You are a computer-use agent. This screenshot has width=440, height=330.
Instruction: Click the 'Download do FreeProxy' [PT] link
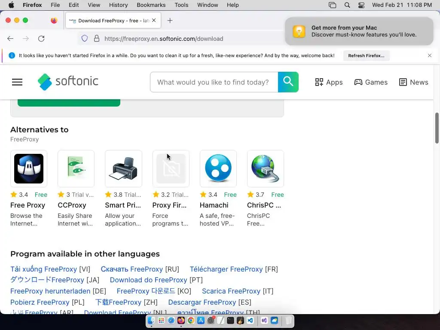pyautogui.click(x=148, y=280)
